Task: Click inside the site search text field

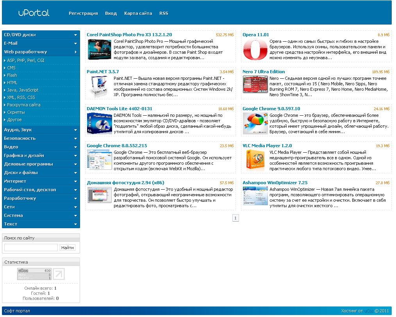Action: click(31, 248)
